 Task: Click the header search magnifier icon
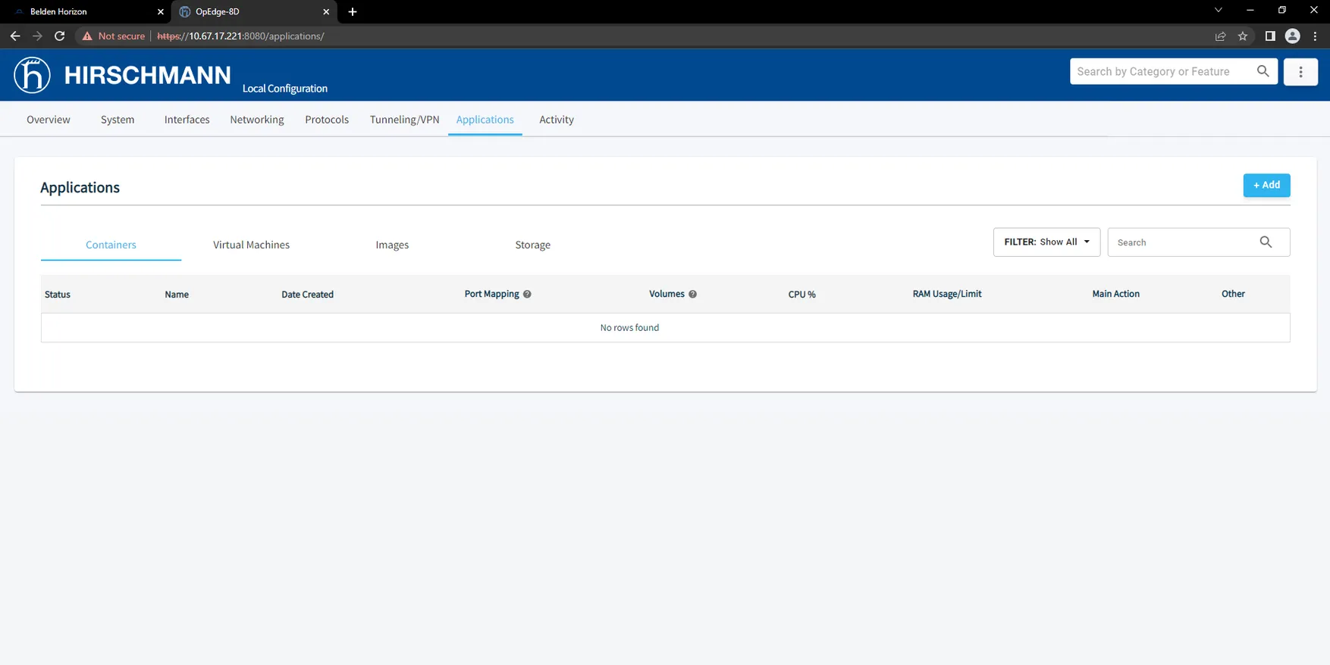pyautogui.click(x=1263, y=71)
